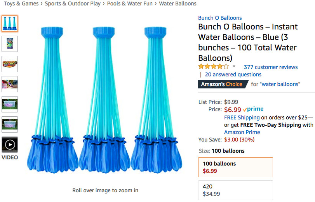Open the Bunch O Balloons brand link
Viewport: 315px width, 202px height.
[x=220, y=18]
